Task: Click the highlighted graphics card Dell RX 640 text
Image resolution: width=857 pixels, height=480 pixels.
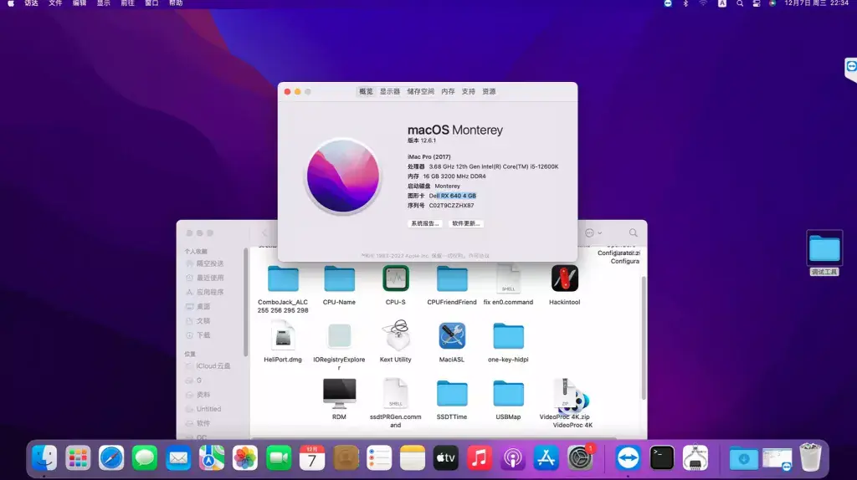Action: coord(453,196)
